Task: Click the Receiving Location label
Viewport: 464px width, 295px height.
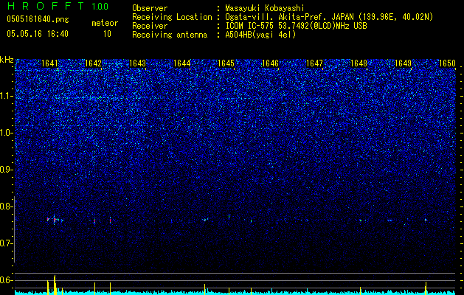Action: pos(172,17)
